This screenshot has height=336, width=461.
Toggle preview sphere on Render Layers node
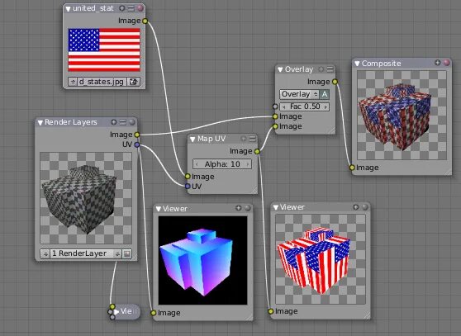pyautogui.click(x=132, y=122)
